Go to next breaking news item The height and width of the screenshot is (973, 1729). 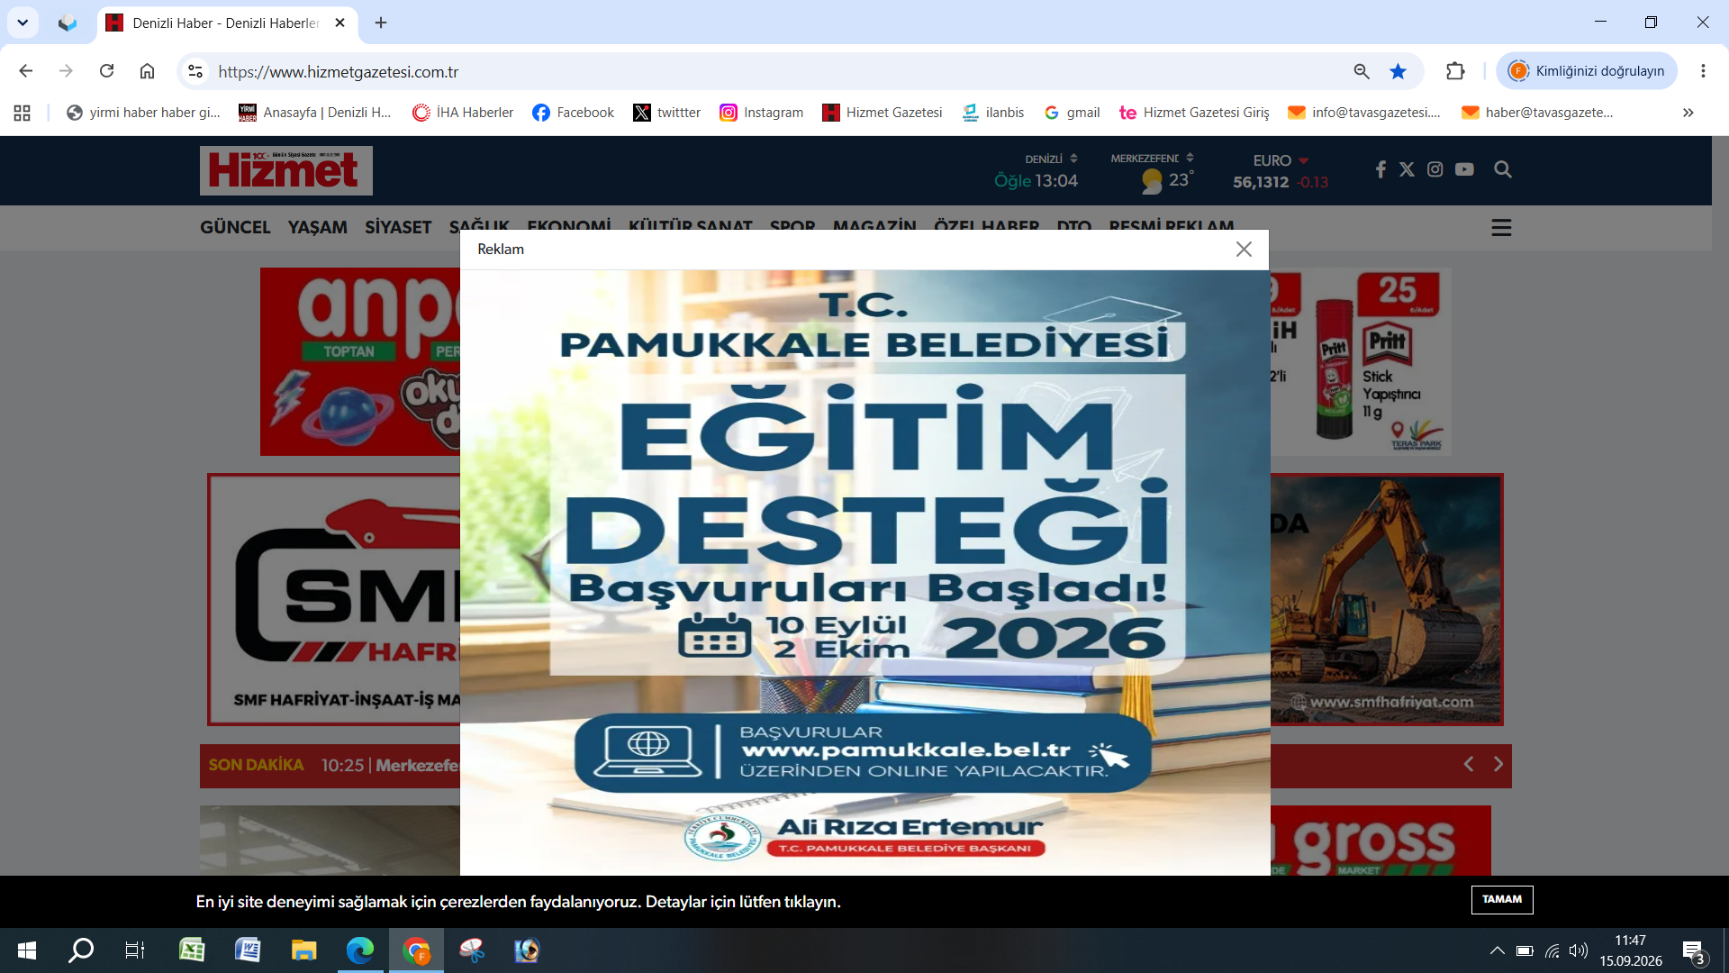coord(1498,764)
